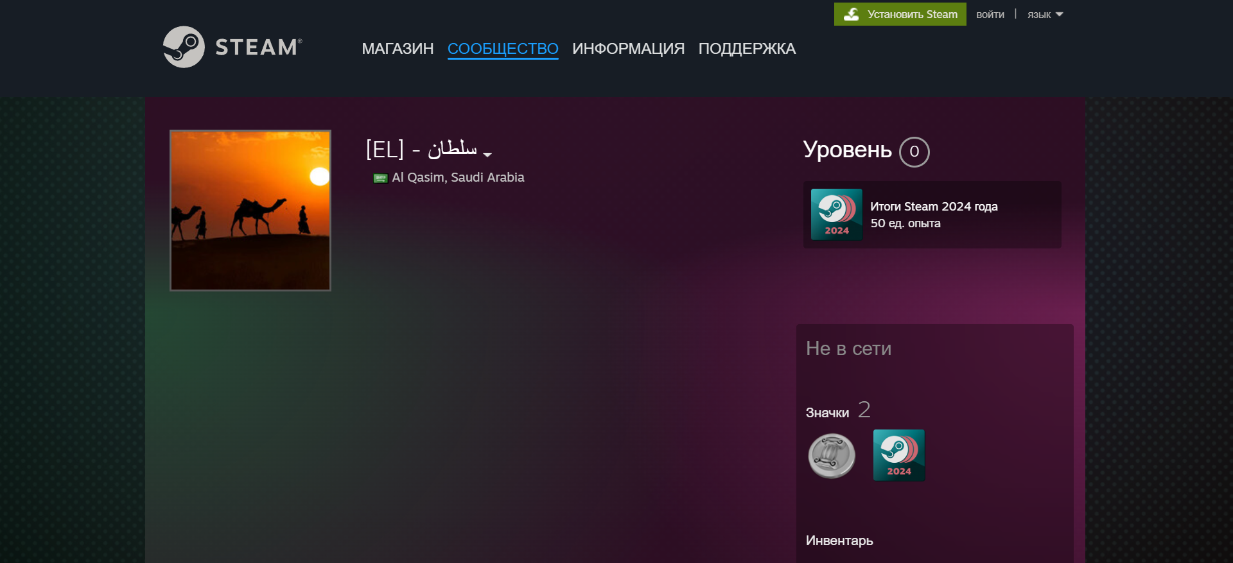
Task: Open the Инвентарь link
Action: 839,541
